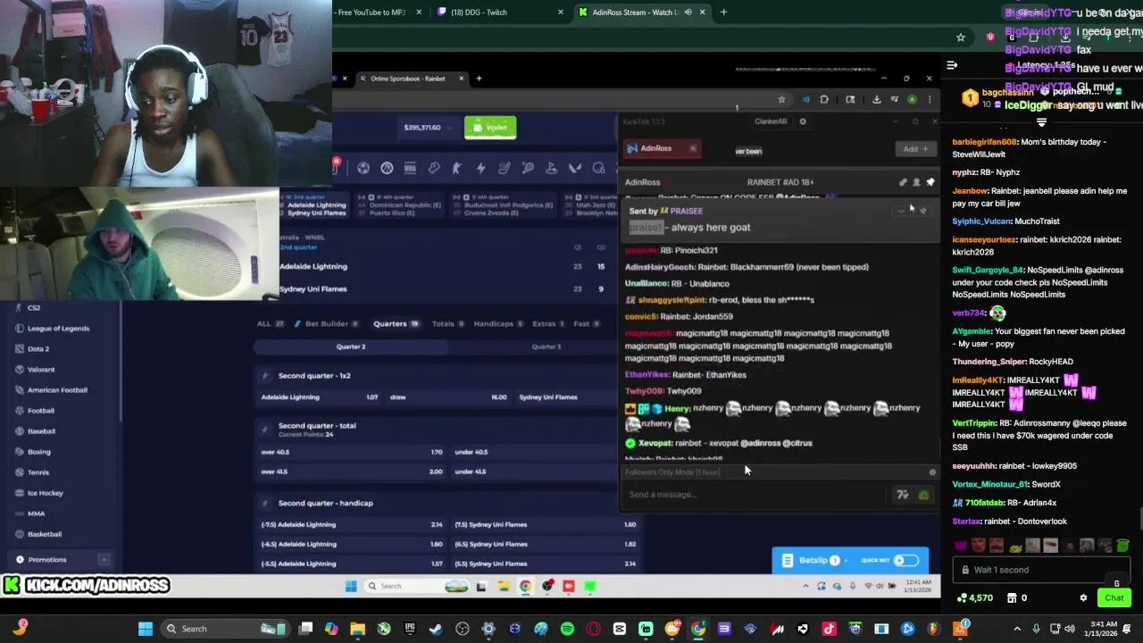Click the emote icon in KickTalk message box
The height and width of the screenshot is (643, 1143).
click(x=923, y=495)
